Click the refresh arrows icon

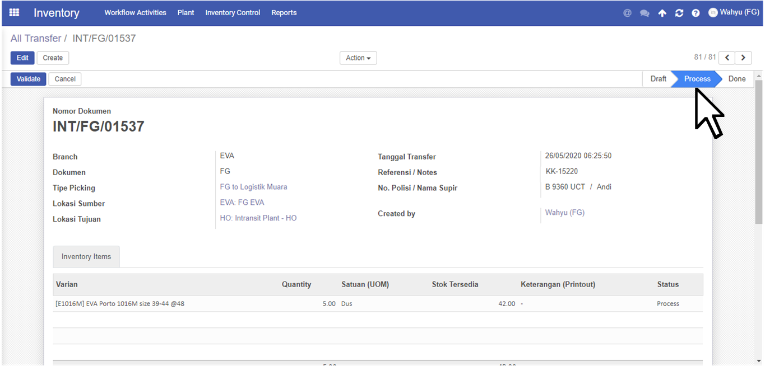click(x=679, y=13)
